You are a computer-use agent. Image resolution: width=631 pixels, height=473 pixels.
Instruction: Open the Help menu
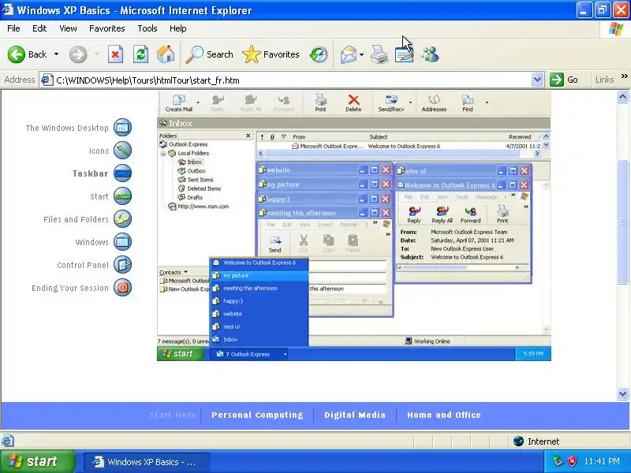[178, 28]
